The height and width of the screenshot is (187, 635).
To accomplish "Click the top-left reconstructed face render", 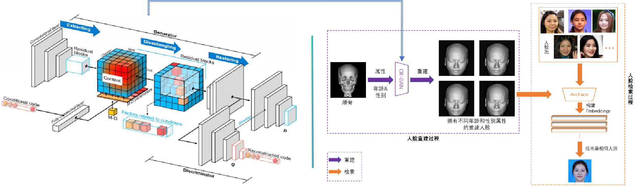I will pyautogui.click(x=456, y=58).
